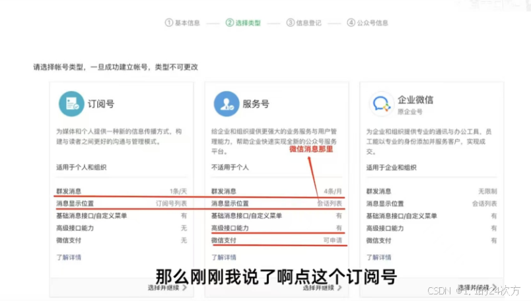Click the 服务号 account type icon
Image resolution: width=531 pixels, height=301 pixels.
click(x=227, y=104)
